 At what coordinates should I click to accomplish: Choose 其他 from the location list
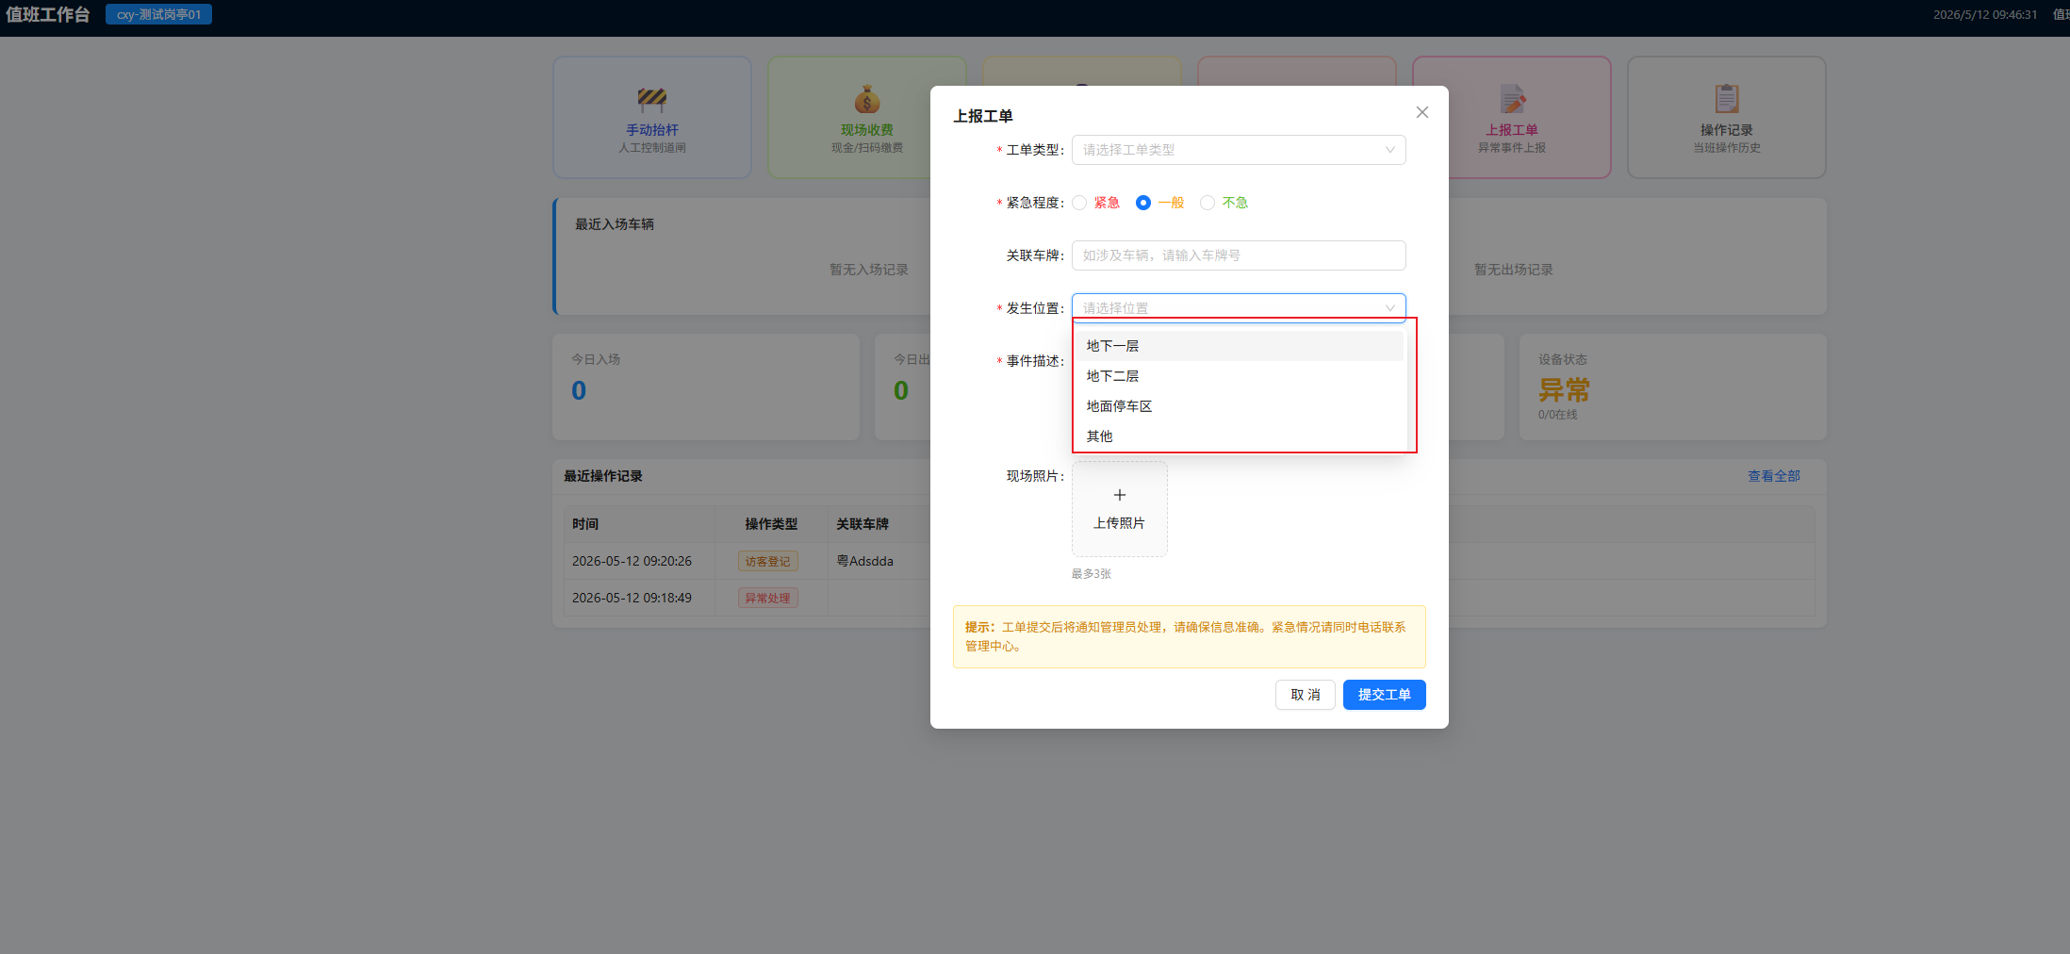click(1239, 436)
